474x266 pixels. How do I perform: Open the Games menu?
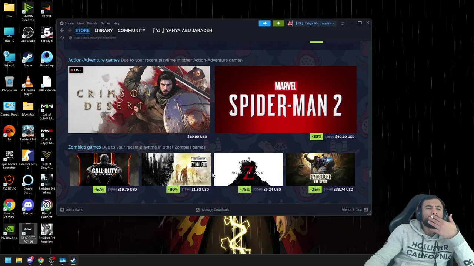tap(105, 23)
